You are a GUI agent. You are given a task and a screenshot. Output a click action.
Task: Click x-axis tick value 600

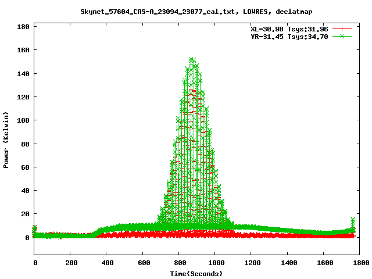coord(144,263)
